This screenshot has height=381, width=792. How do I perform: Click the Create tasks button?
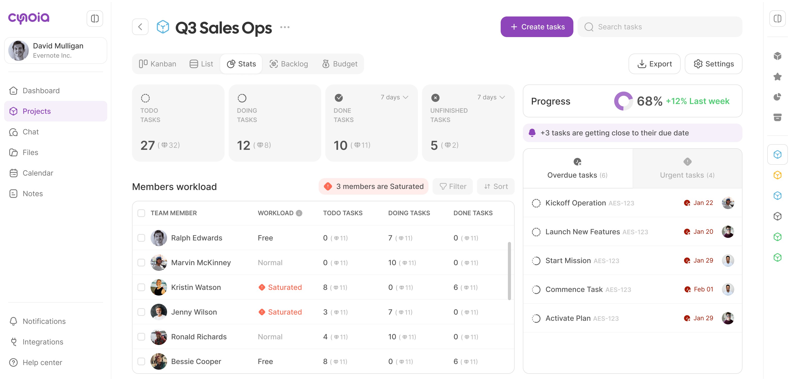pos(537,27)
